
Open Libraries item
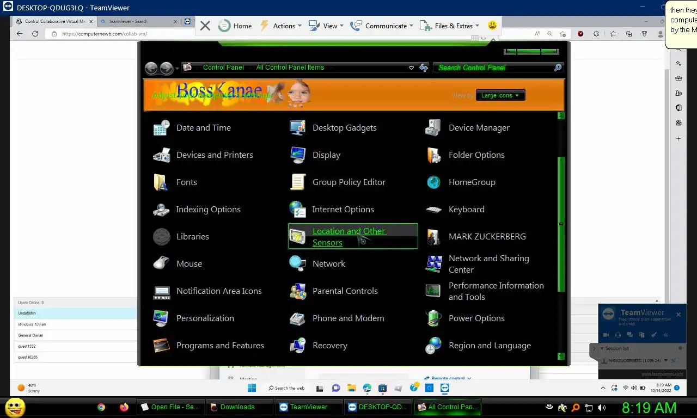coord(181,237)
